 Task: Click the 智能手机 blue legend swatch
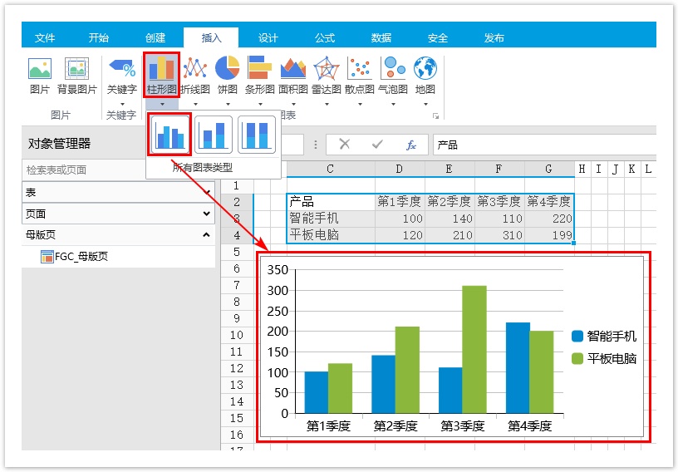(x=577, y=337)
